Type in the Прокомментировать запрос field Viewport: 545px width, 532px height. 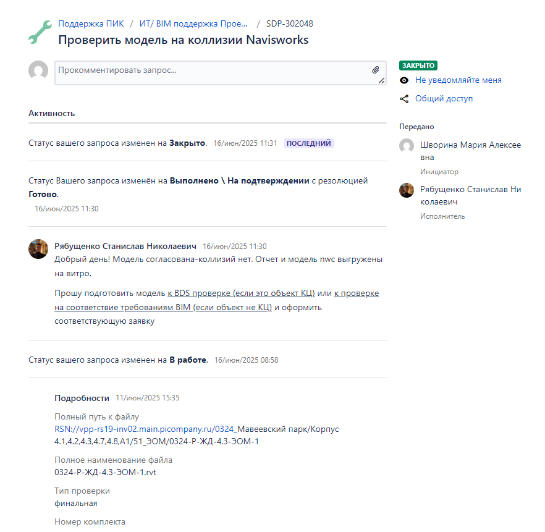[210, 72]
